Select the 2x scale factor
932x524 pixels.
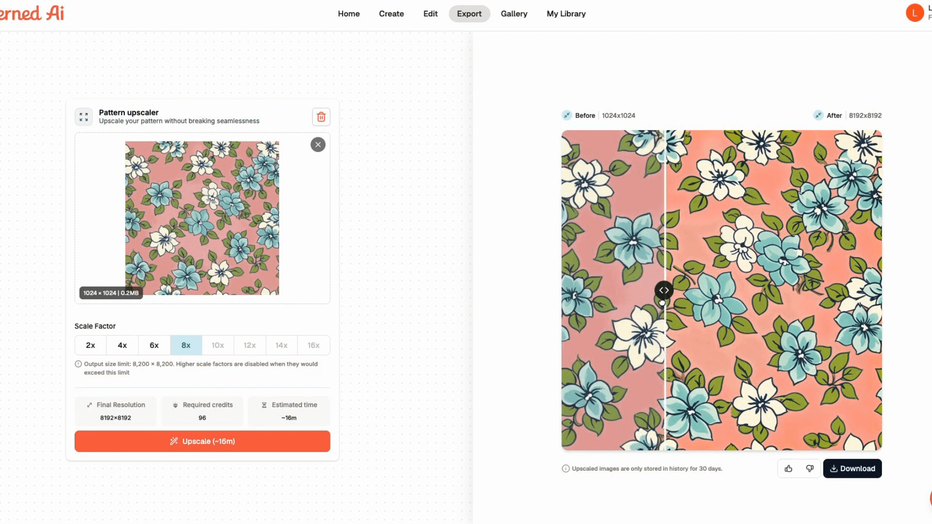(x=90, y=345)
